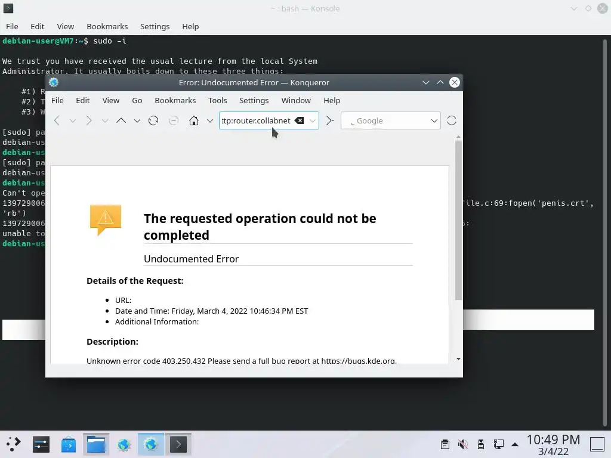Click the Konqueror page vertical scrollbar thumb
The image size is (611, 458).
tap(458, 220)
